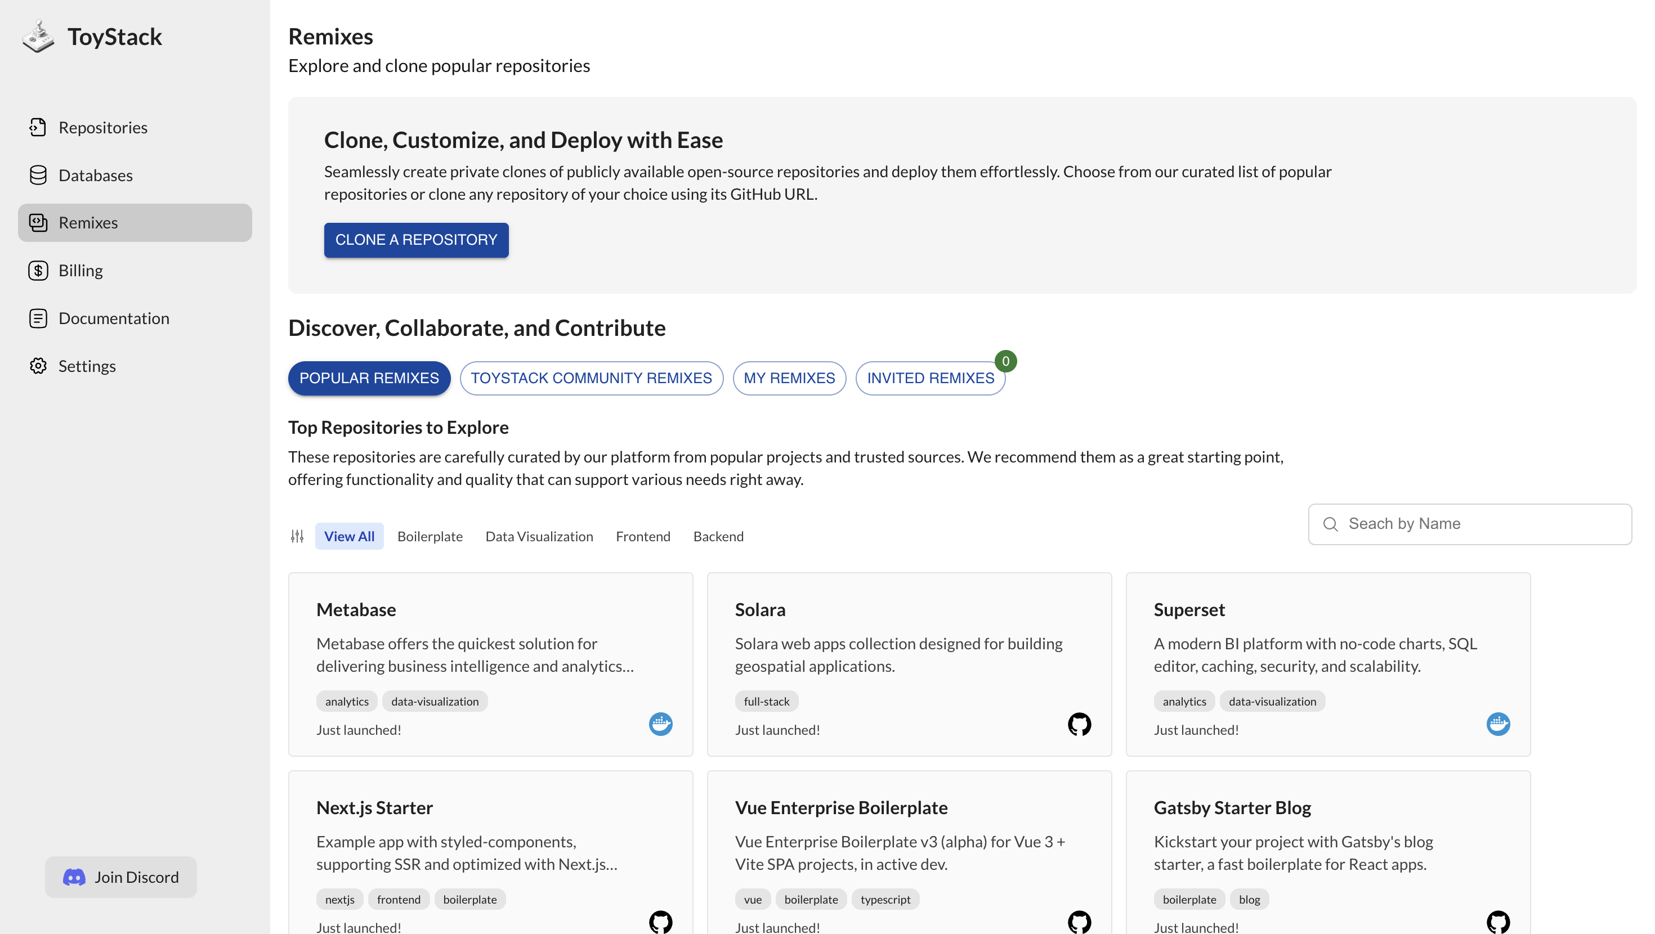Open Settings via gear icon
The image size is (1655, 934).
[38, 366]
